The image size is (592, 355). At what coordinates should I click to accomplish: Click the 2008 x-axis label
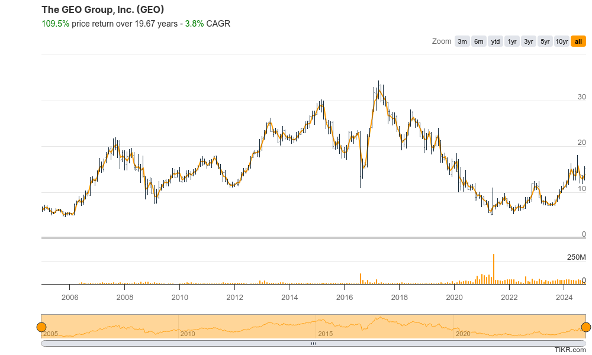pyautogui.click(x=124, y=297)
